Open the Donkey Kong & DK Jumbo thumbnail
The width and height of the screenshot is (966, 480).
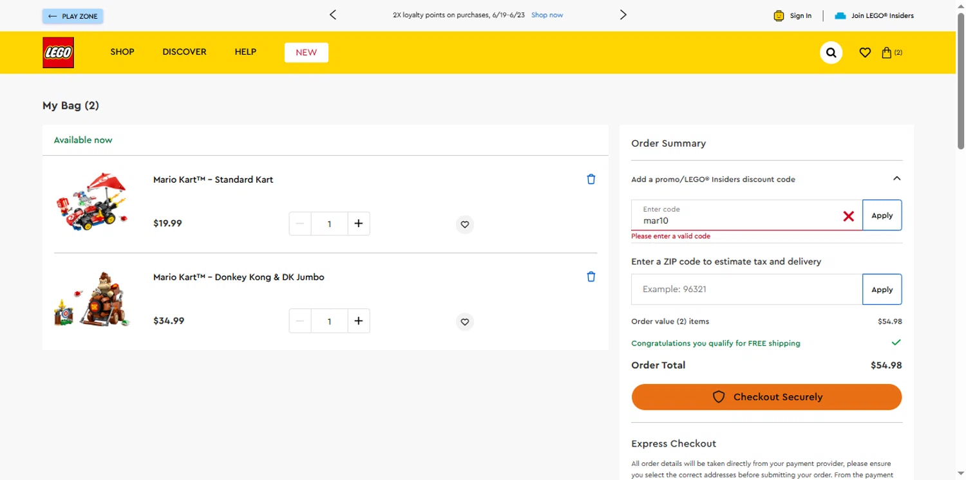(92, 300)
